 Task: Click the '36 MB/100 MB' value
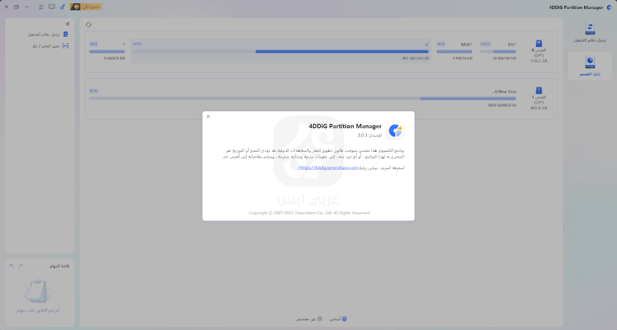[505, 59]
